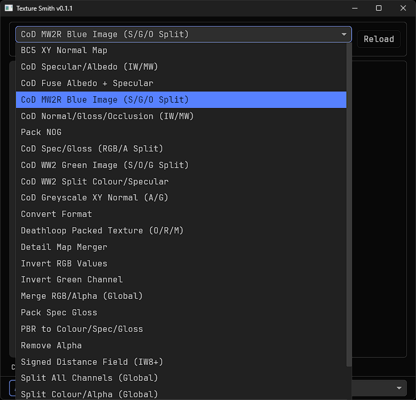Close the Texture Smith window
The width and height of the screenshot is (416, 400).
point(403,8)
